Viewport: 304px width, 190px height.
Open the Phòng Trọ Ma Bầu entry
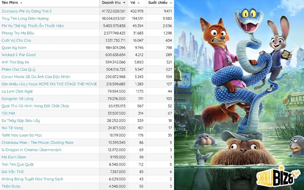tap(18, 33)
